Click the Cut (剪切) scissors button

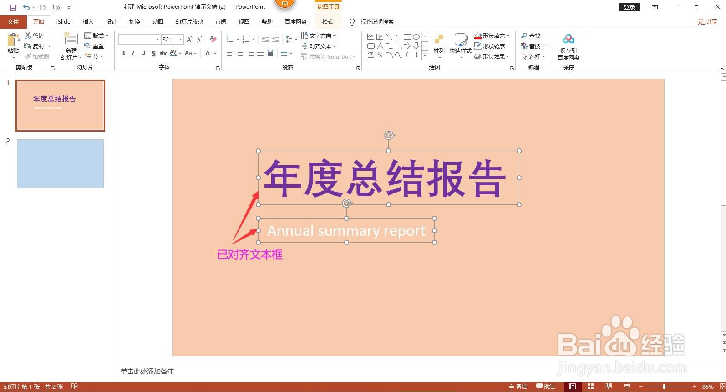coord(34,36)
